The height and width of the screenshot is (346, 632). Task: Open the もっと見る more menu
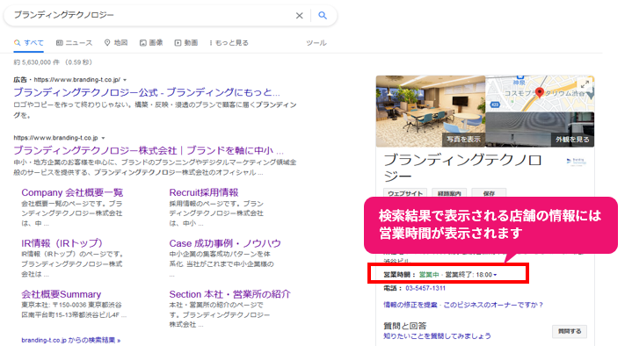229,43
